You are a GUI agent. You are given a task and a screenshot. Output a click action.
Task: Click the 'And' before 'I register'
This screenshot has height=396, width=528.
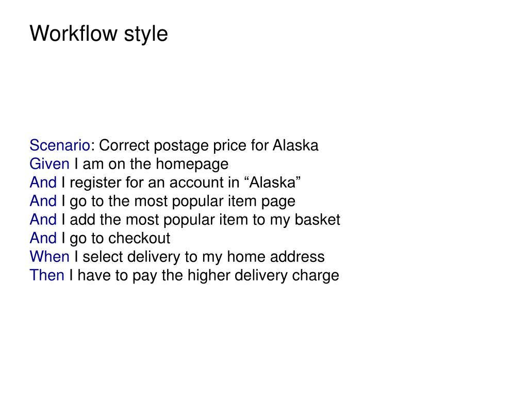pos(43,183)
